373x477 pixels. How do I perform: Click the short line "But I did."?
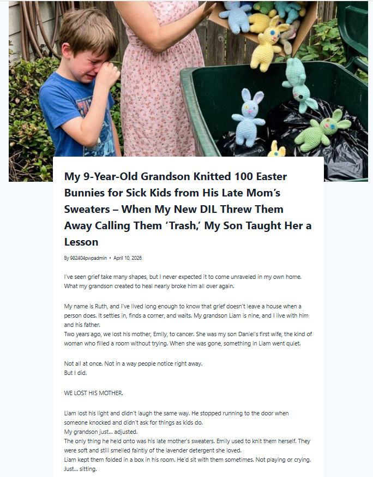coord(76,373)
